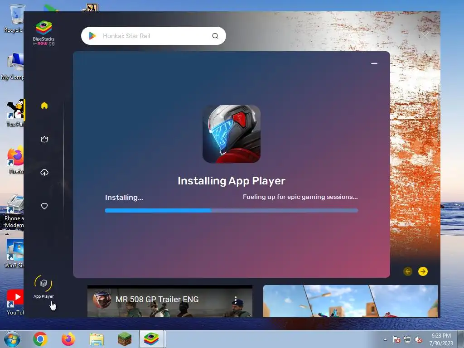Screen dimensions: 464x348
Task: Click the search magnifier icon
Action: tap(215, 36)
